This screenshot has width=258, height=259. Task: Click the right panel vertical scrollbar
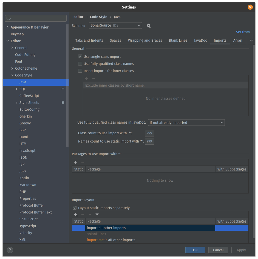[x=254, y=141]
